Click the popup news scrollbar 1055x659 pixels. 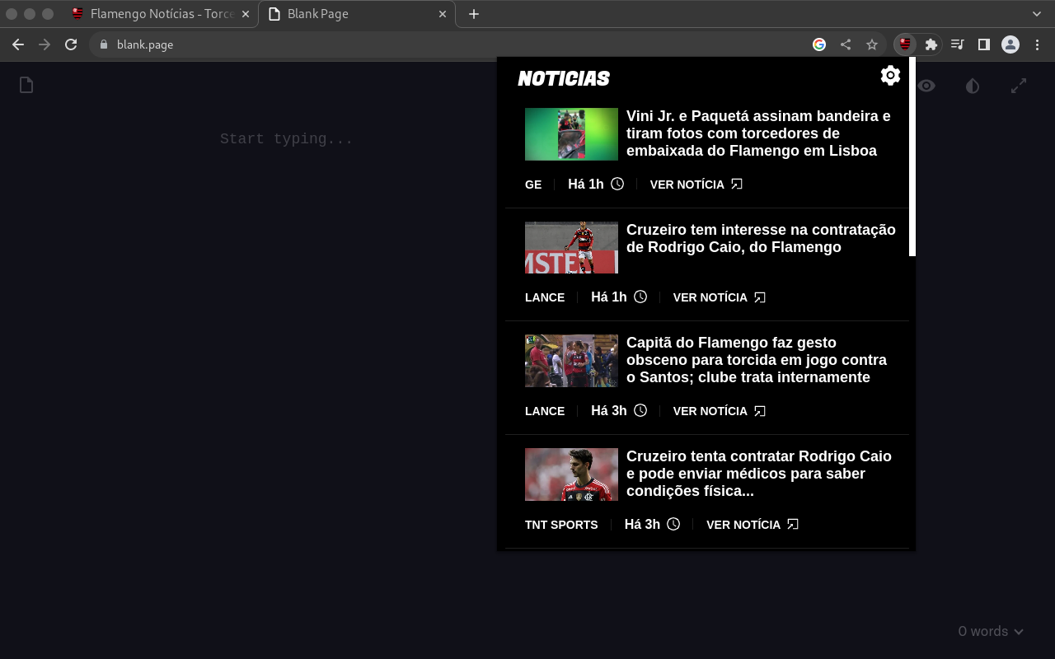912,157
